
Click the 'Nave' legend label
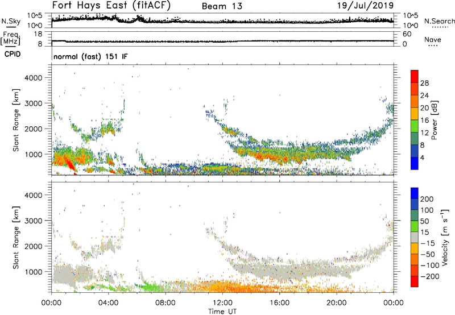pyautogui.click(x=433, y=39)
